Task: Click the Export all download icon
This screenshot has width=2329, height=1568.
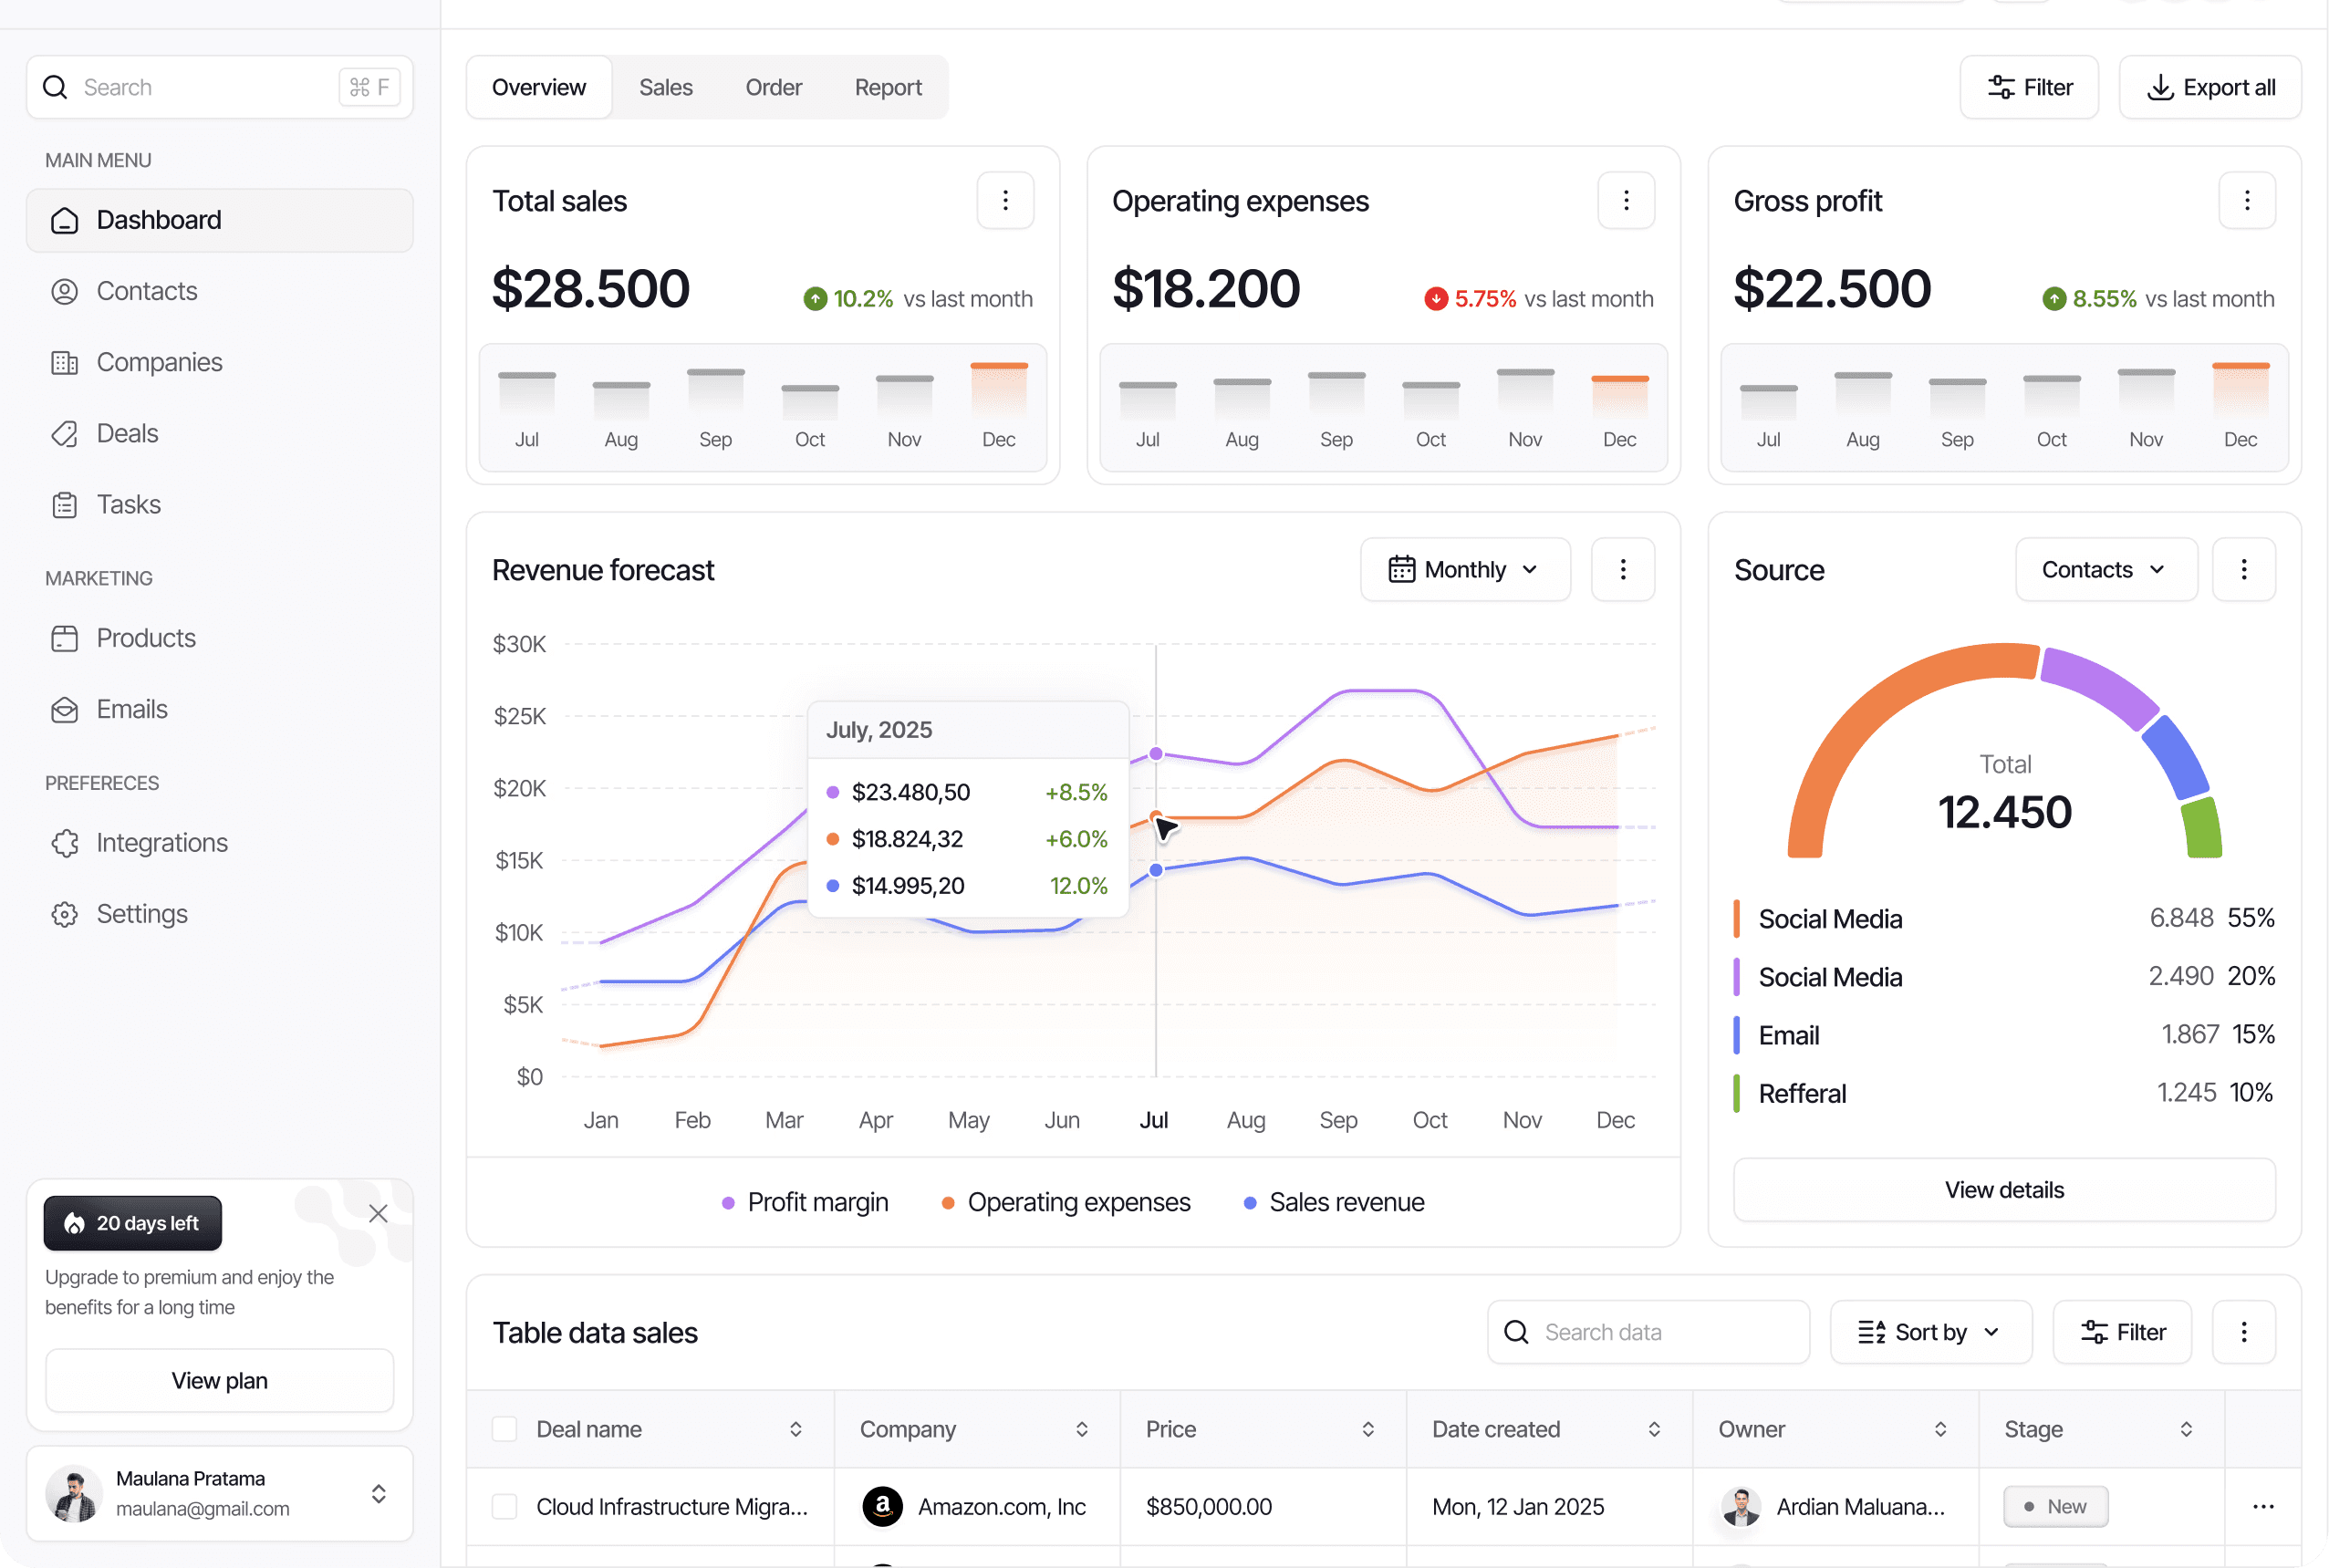Action: (2160, 88)
